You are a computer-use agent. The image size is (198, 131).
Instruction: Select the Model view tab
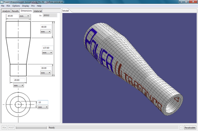tap(66, 11)
